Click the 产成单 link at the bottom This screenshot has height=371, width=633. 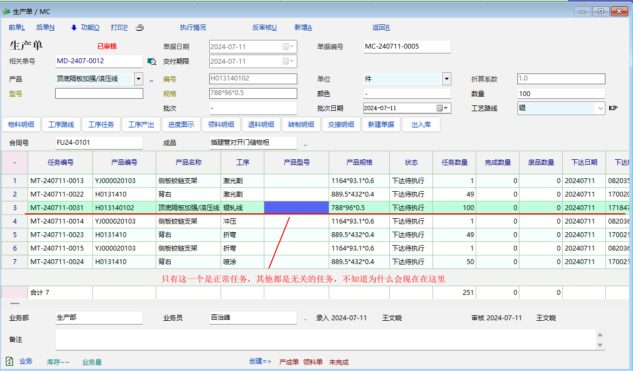point(289,362)
